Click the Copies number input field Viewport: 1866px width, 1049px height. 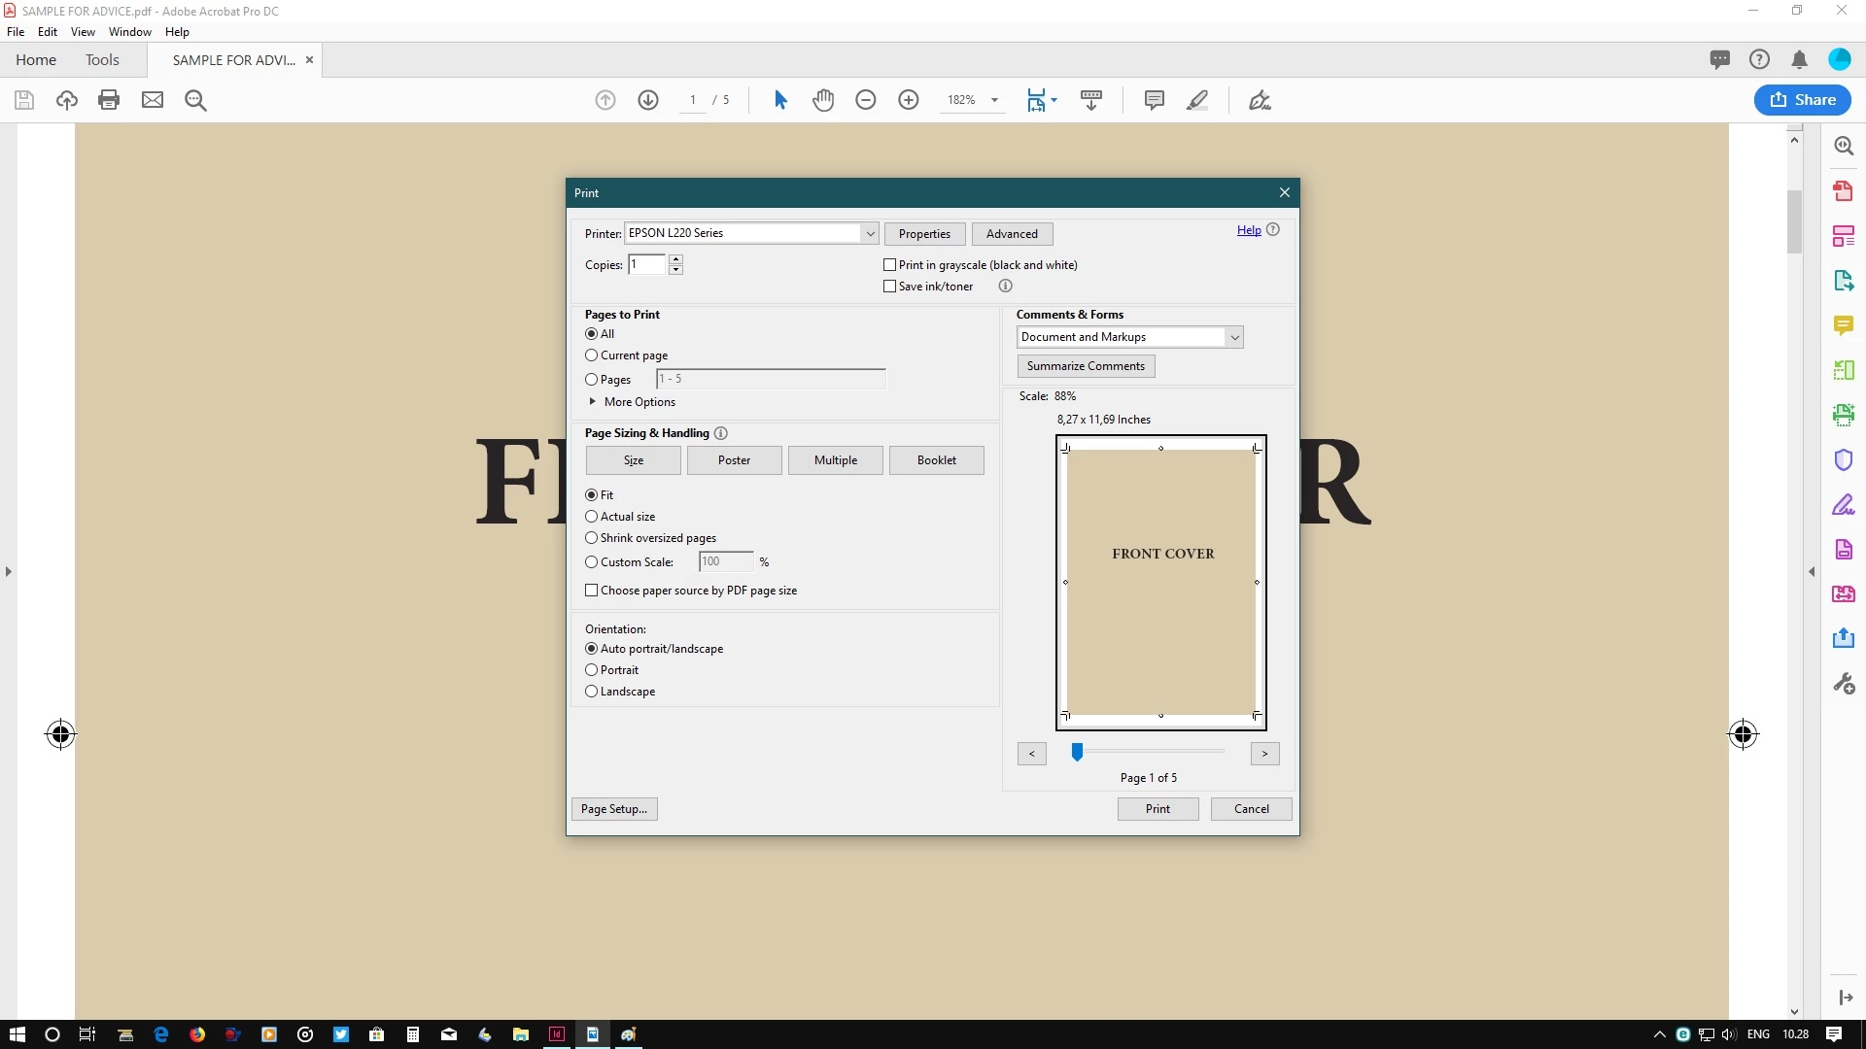point(646,265)
